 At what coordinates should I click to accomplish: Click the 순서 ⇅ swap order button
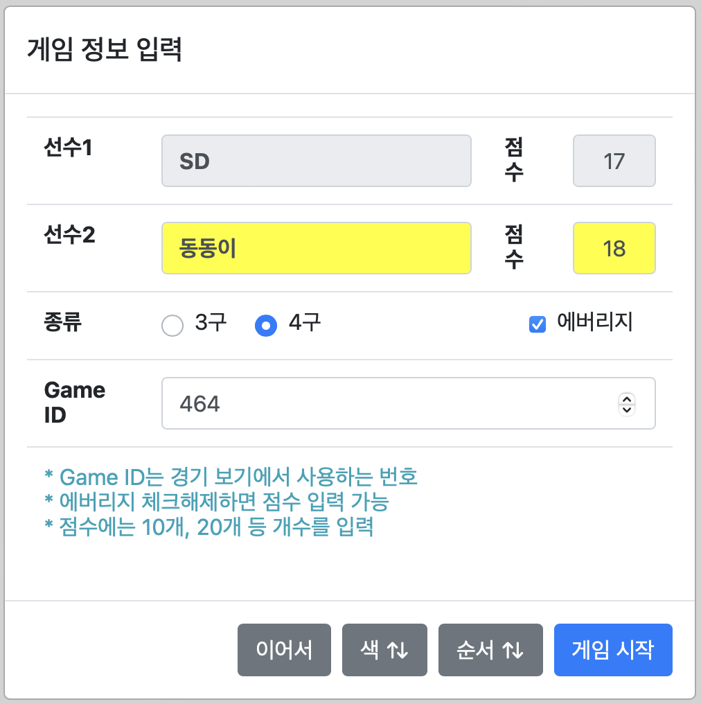[490, 650]
